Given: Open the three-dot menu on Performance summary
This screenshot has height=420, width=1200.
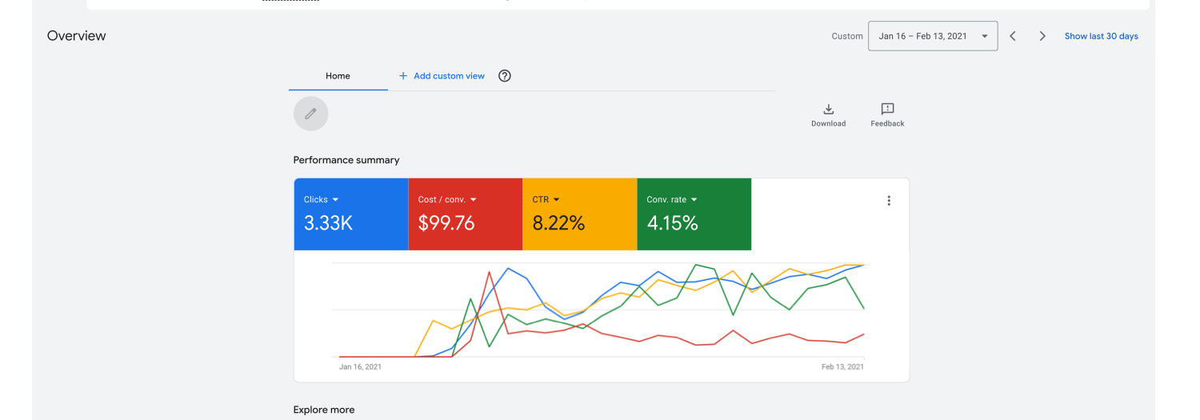Looking at the screenshot, I should (889, 201).
